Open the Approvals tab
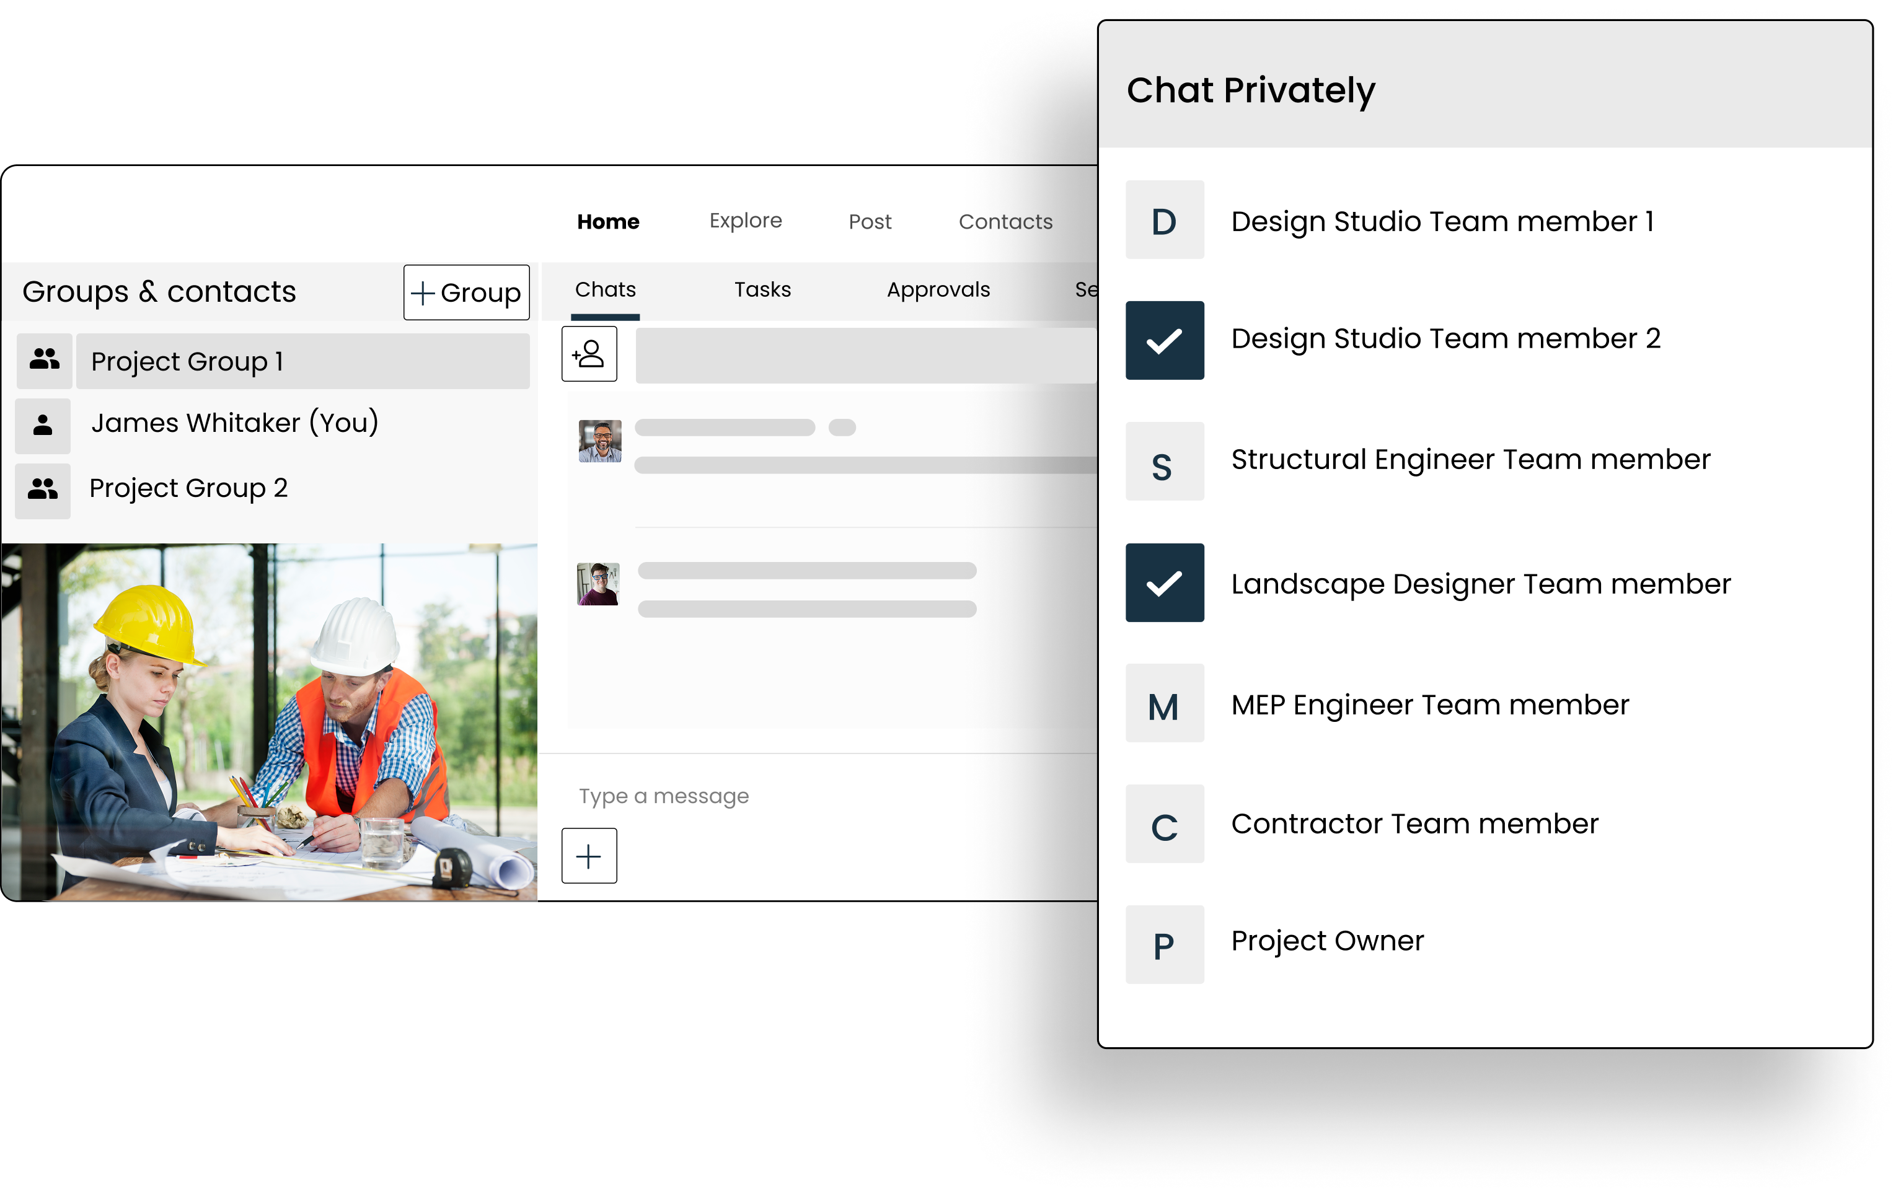The width and height of the screenshot is (1901, 1199). tap(938, 290)
